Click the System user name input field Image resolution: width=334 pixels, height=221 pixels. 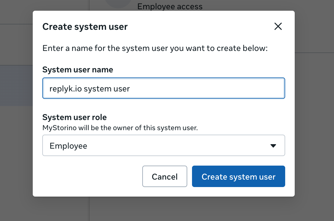point(164,88)
